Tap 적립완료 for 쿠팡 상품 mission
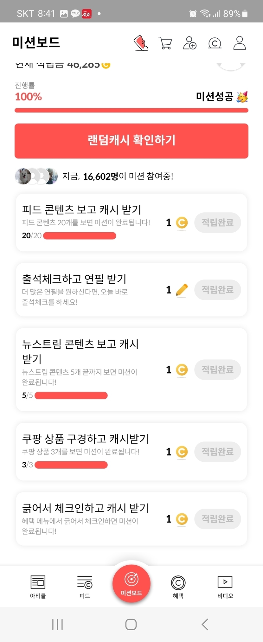The height and width of the screenshot is (642, 263). [x=217, y=452]
